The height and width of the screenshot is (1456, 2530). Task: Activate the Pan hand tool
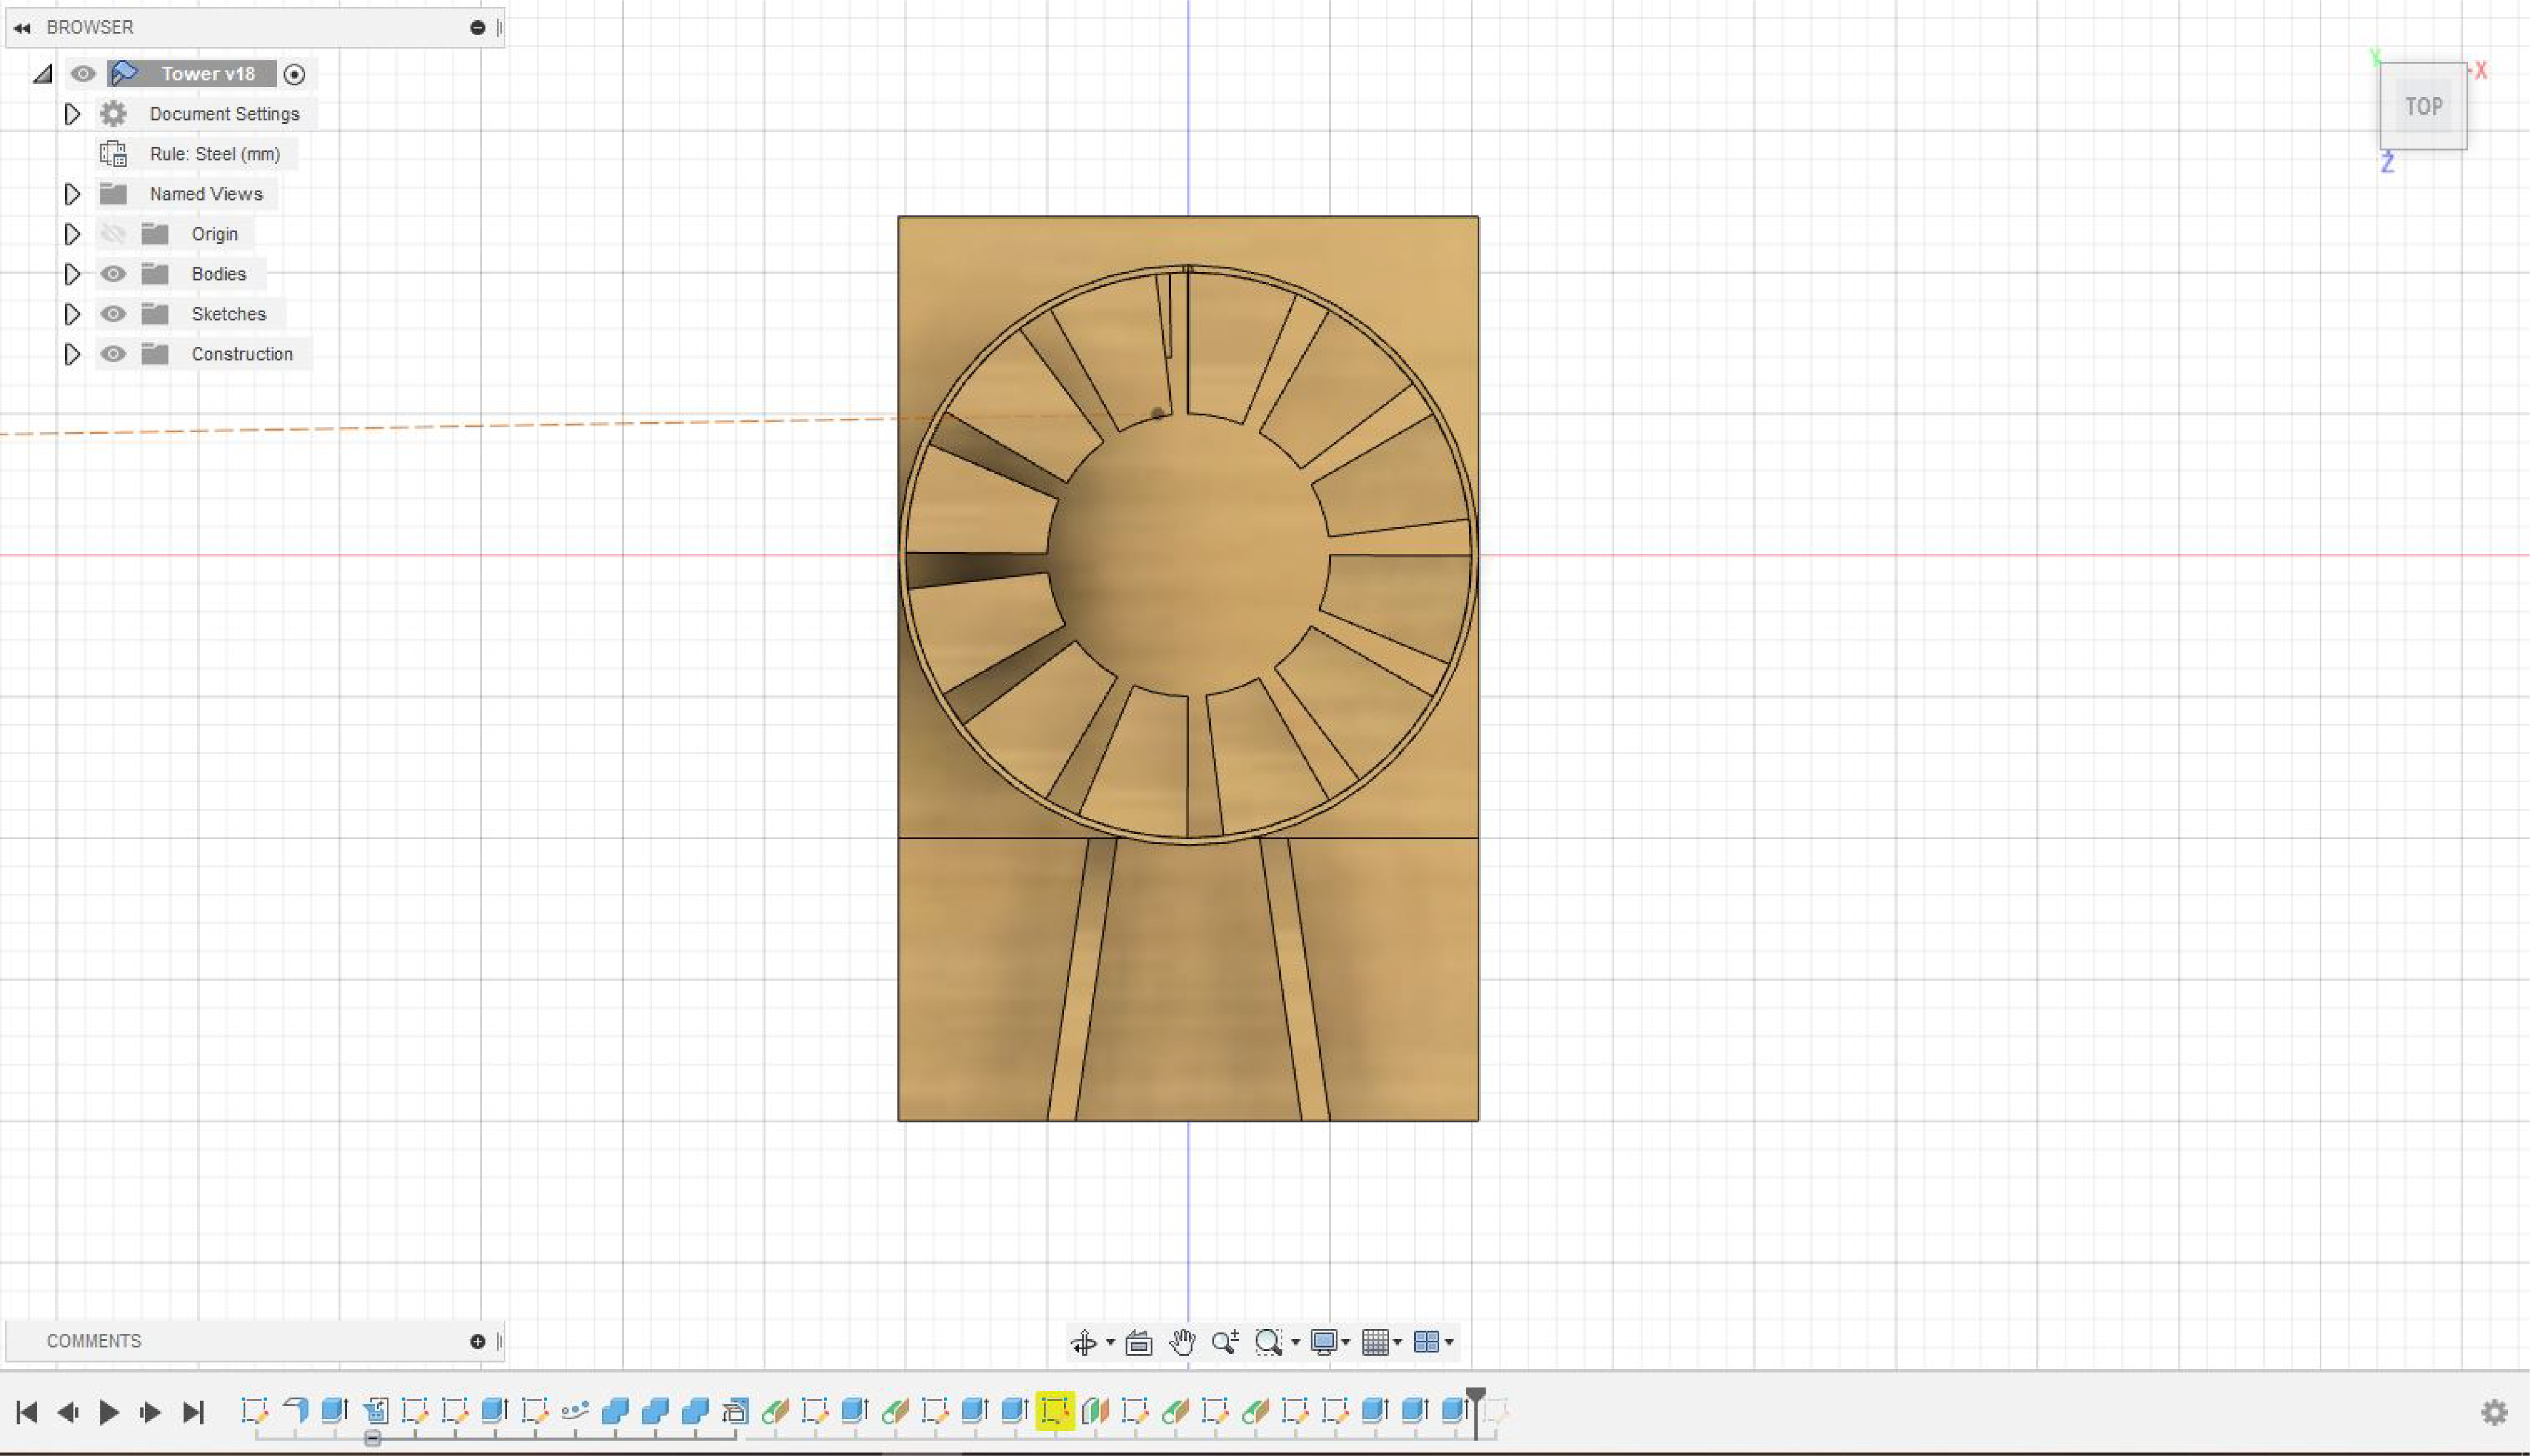[x=1182, y=1342]
